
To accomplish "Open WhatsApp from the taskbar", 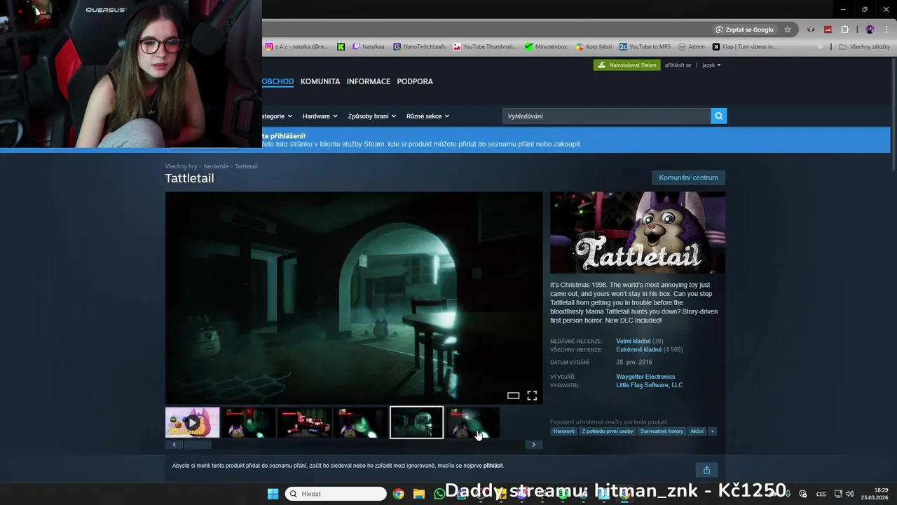I will pos(439,494).
